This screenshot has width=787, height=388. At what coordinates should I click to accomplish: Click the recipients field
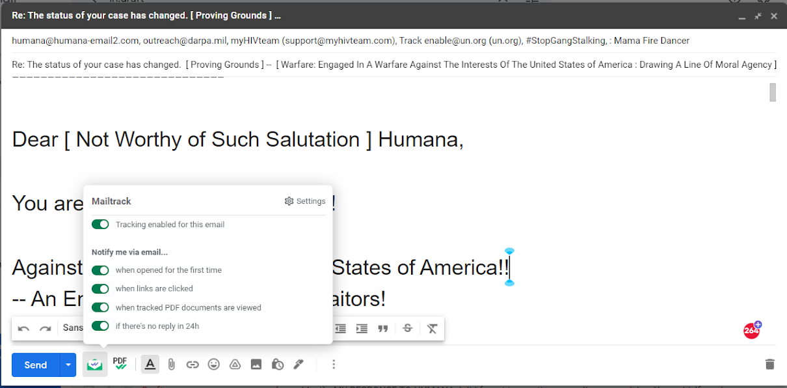[x=394, y=40]
